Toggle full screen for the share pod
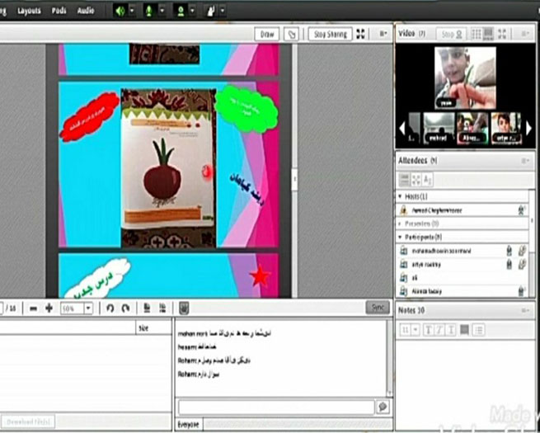540x433 pixels. (360, 34)
